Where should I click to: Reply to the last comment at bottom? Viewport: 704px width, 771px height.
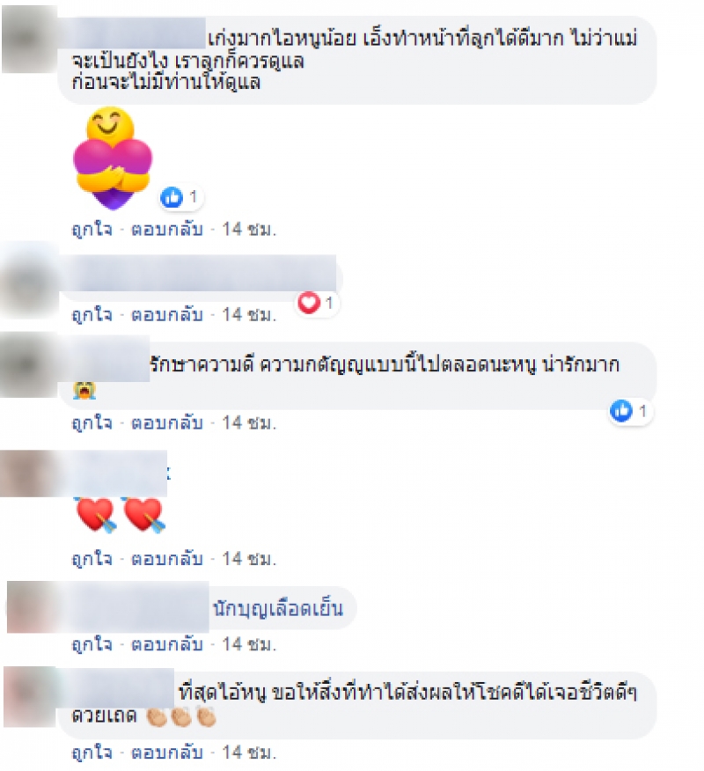pos(167,753)
